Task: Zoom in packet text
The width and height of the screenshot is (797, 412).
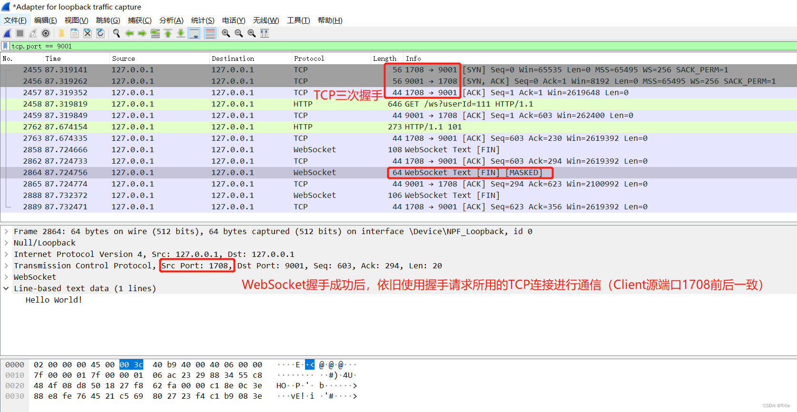Action: coord(226,33)
